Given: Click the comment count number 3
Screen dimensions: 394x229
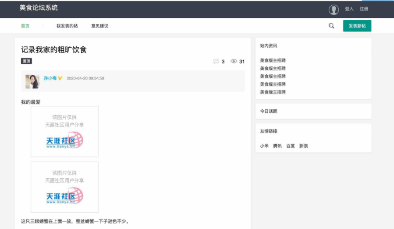Looking at the screenshot, I should click(223, 62).
